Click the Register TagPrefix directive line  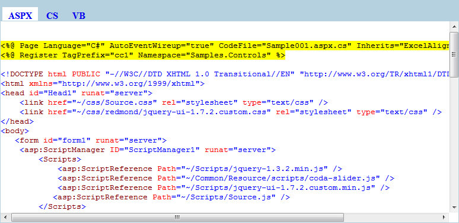143,55
